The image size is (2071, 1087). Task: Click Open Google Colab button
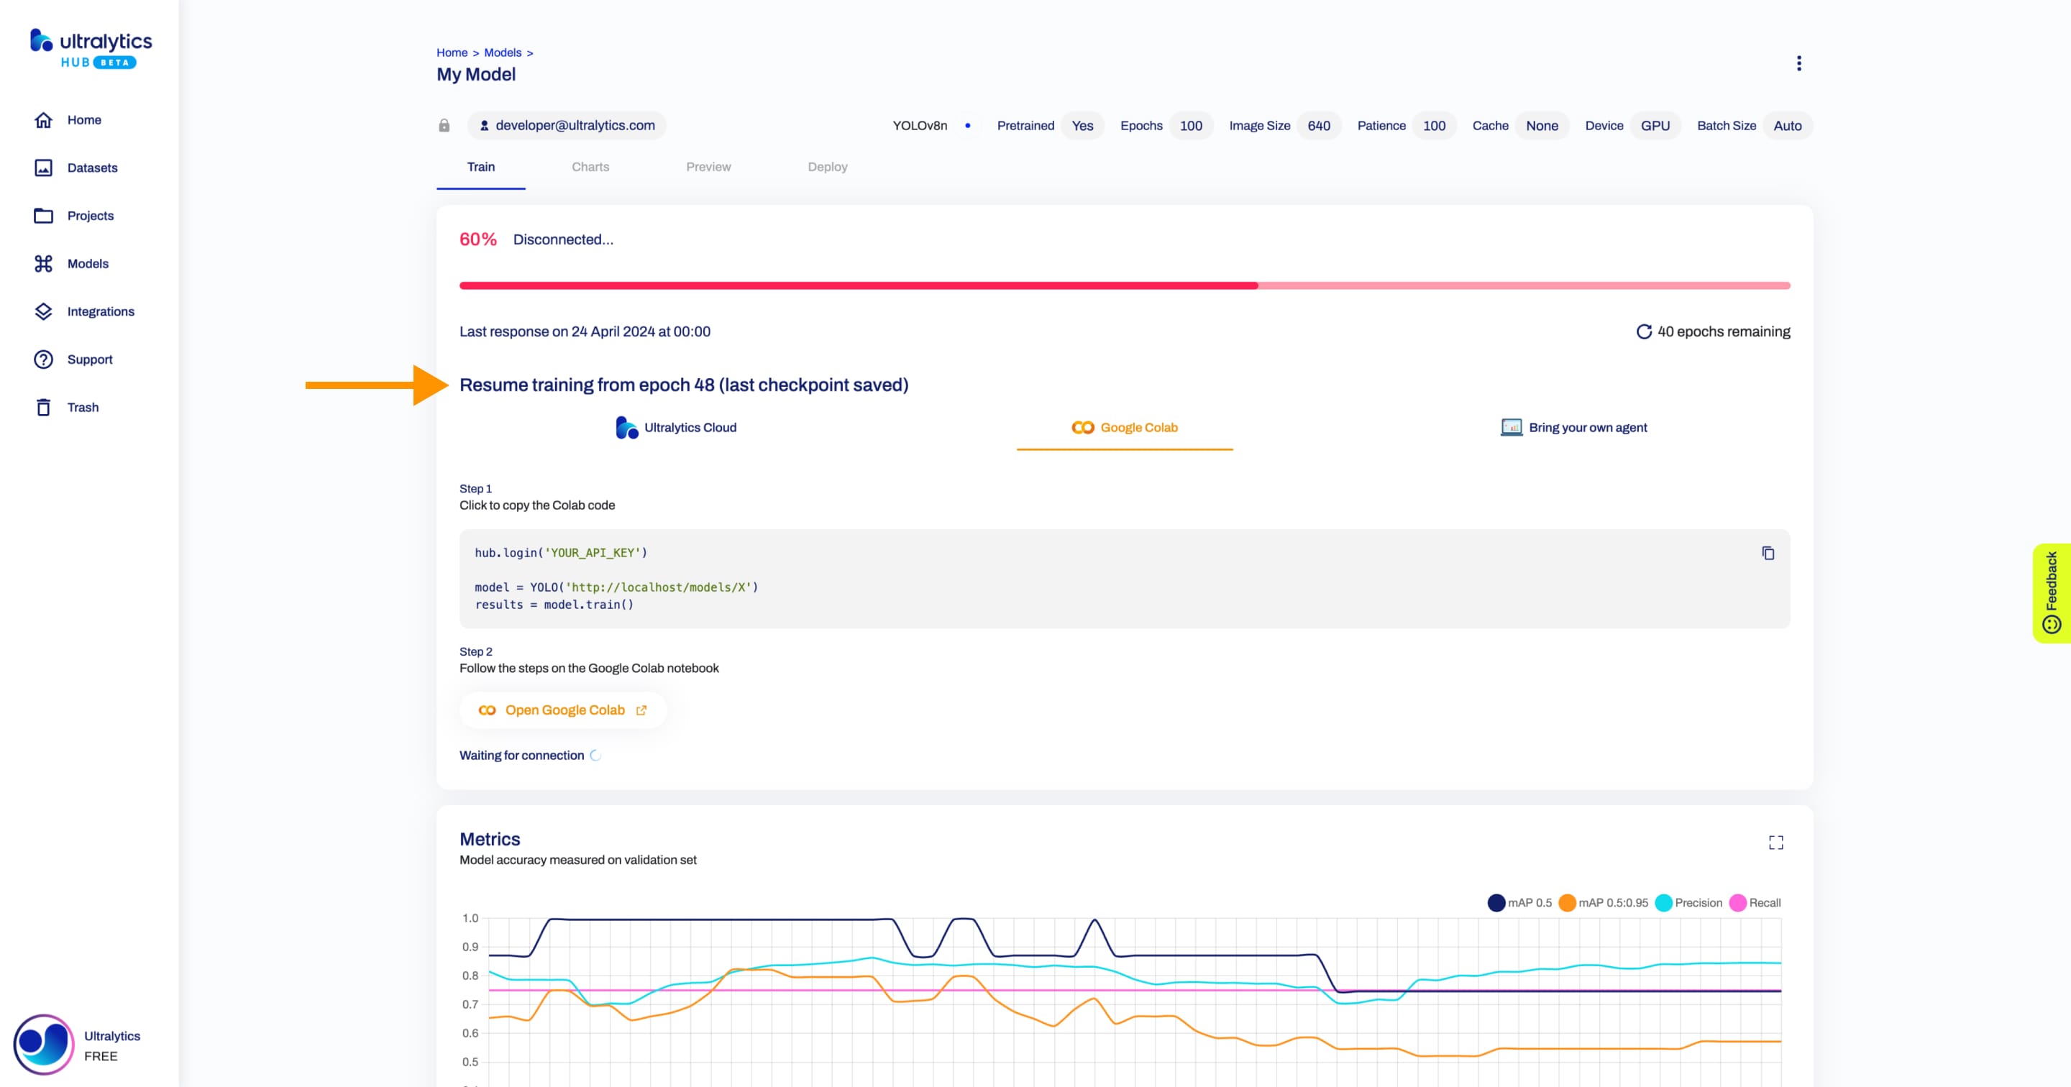[563, 709]
